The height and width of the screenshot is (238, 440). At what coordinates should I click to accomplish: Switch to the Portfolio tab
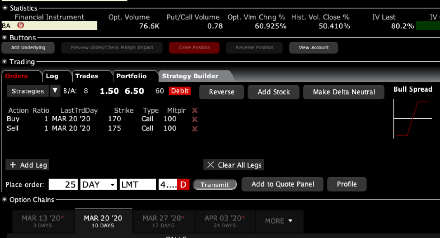[x=131, y=76]
